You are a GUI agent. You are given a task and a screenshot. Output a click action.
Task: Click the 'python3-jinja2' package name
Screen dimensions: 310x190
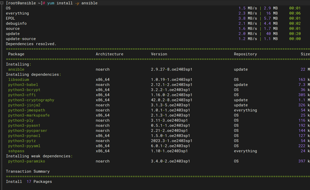click(24, 105)
